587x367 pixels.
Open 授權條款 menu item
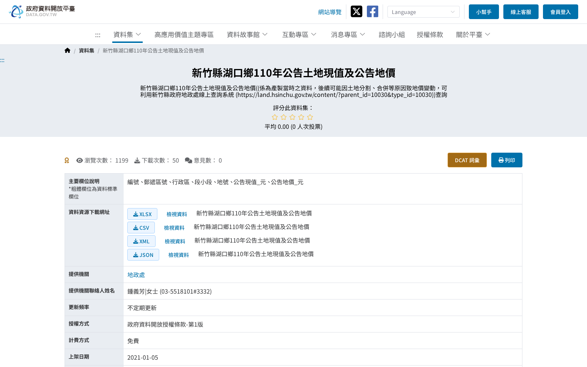click(x=430, y=34)
